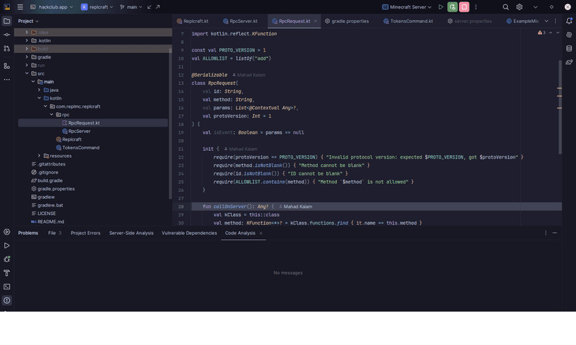Click the Debug bug icon in sidebar

pos(7,259)
